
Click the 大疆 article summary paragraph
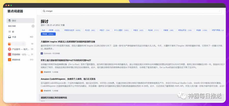(x=132, y=47)
